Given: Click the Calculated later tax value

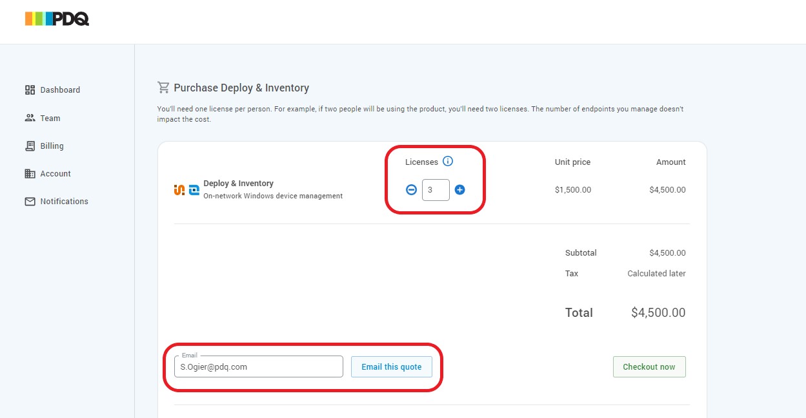Looking at the screenshot, I should 656,274.
